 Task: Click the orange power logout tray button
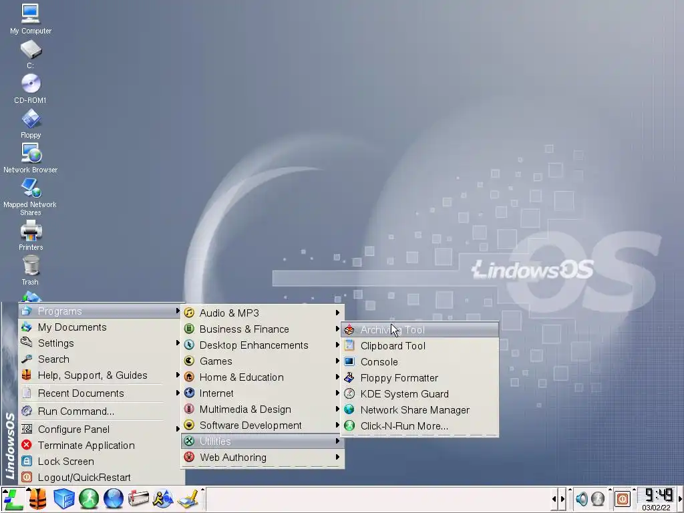[x=623, y=498]
